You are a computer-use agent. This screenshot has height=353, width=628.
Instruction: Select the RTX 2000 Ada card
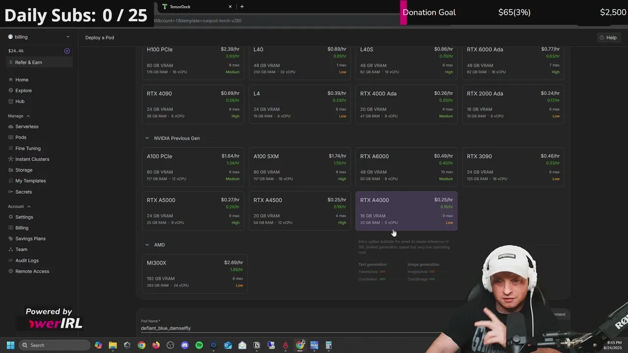coord(513,104)
